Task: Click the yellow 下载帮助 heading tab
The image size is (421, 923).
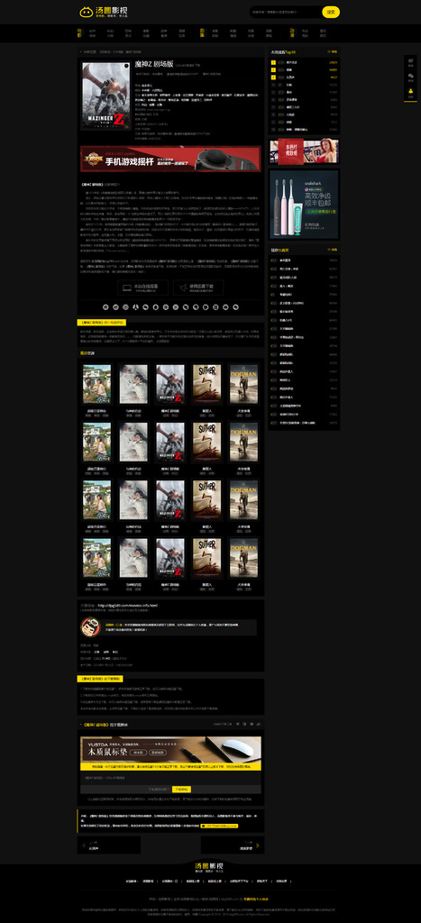Action: 100,679
